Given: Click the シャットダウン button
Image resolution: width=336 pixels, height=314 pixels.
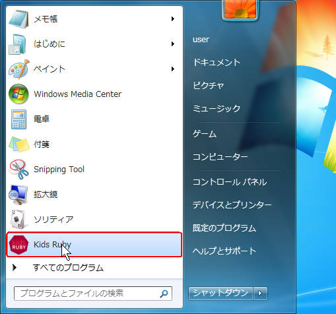Looking at the screenshot, I should coord(220,294).
